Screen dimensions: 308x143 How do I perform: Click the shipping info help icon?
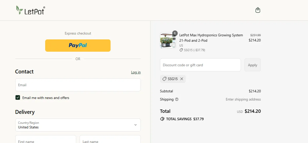(177, 99)
